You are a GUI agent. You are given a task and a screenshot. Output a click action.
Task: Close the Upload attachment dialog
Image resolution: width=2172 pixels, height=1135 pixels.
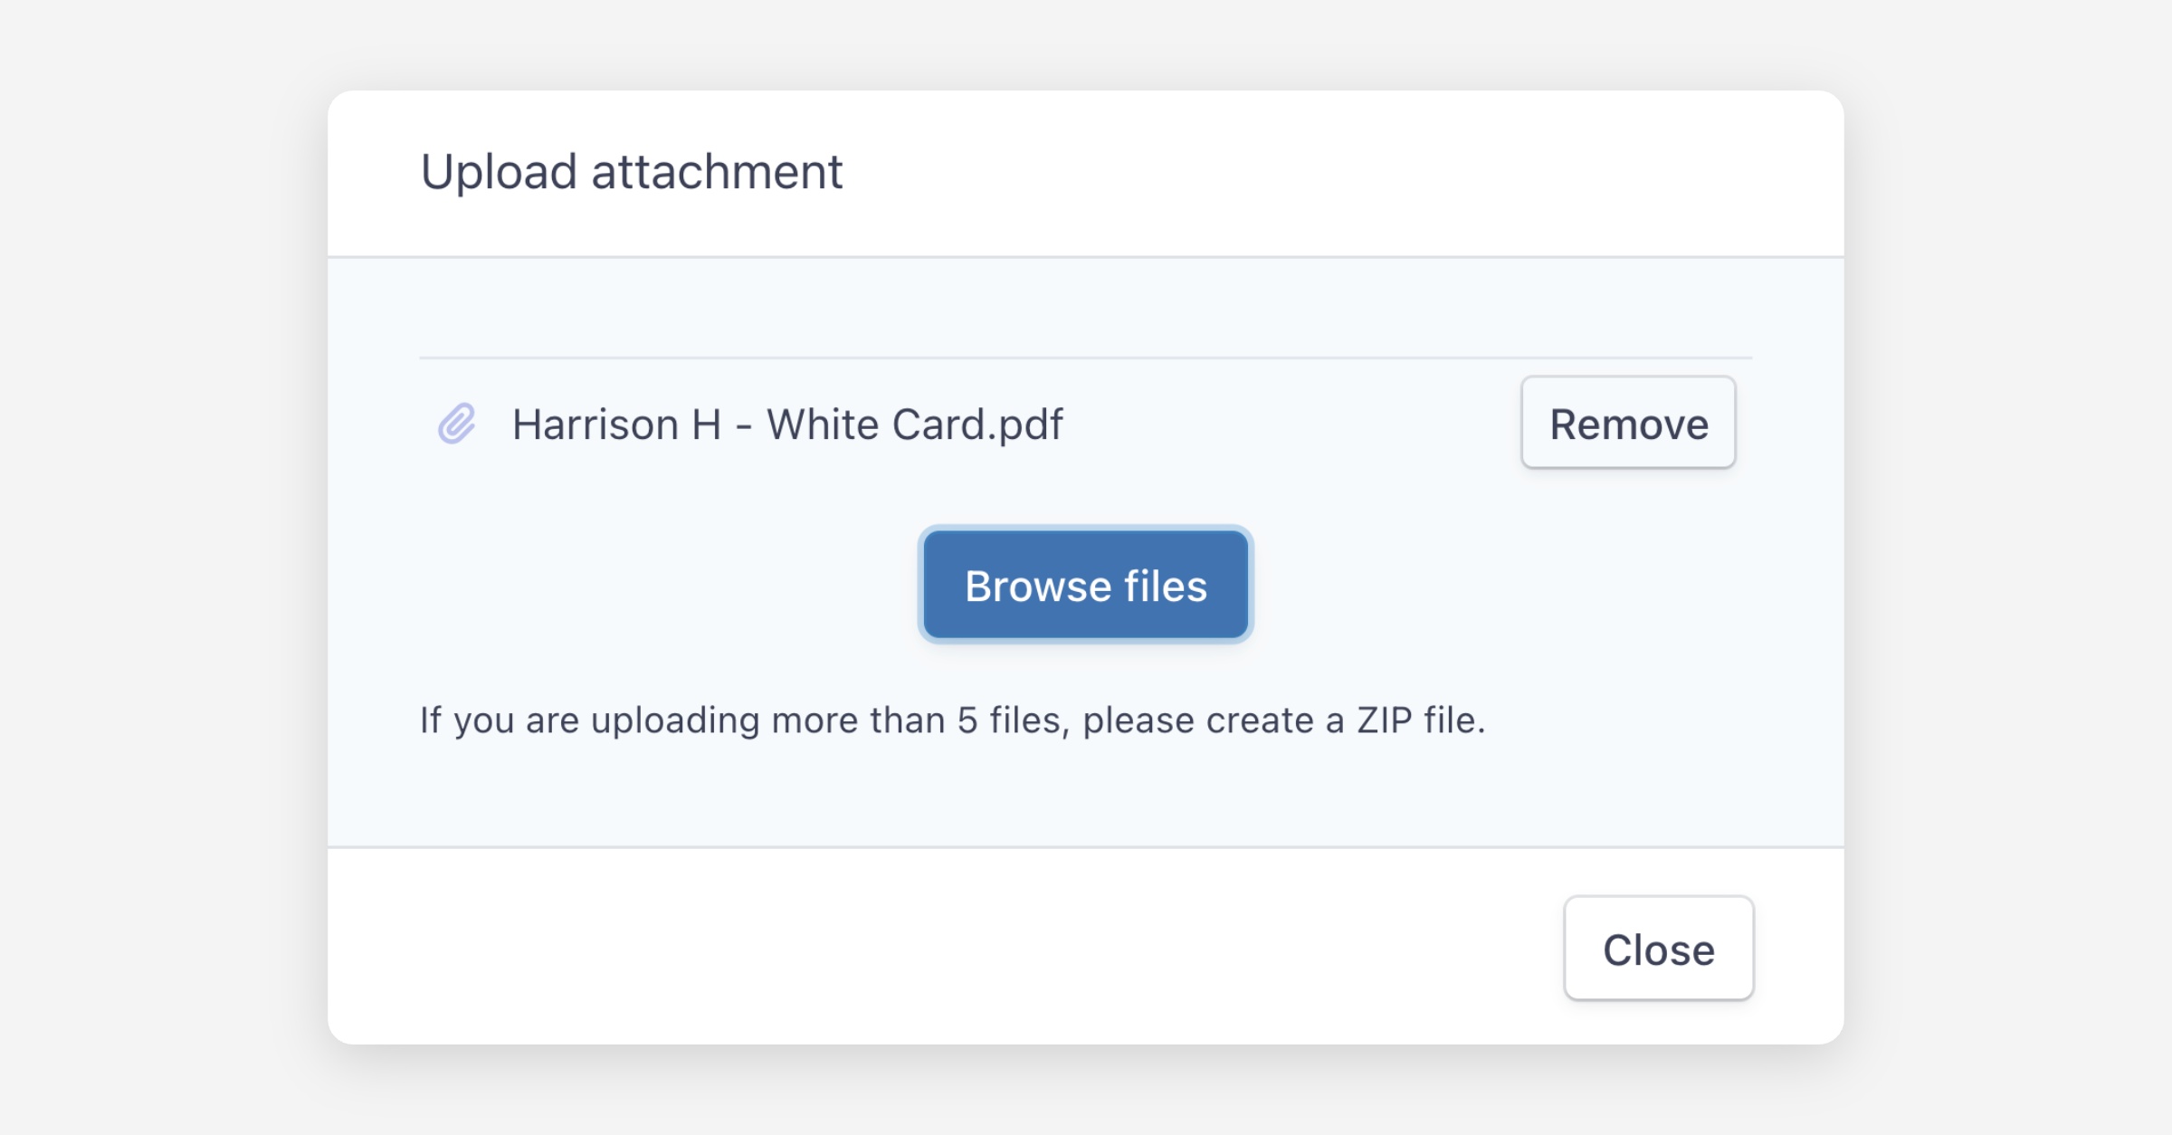click(1658, 949)
